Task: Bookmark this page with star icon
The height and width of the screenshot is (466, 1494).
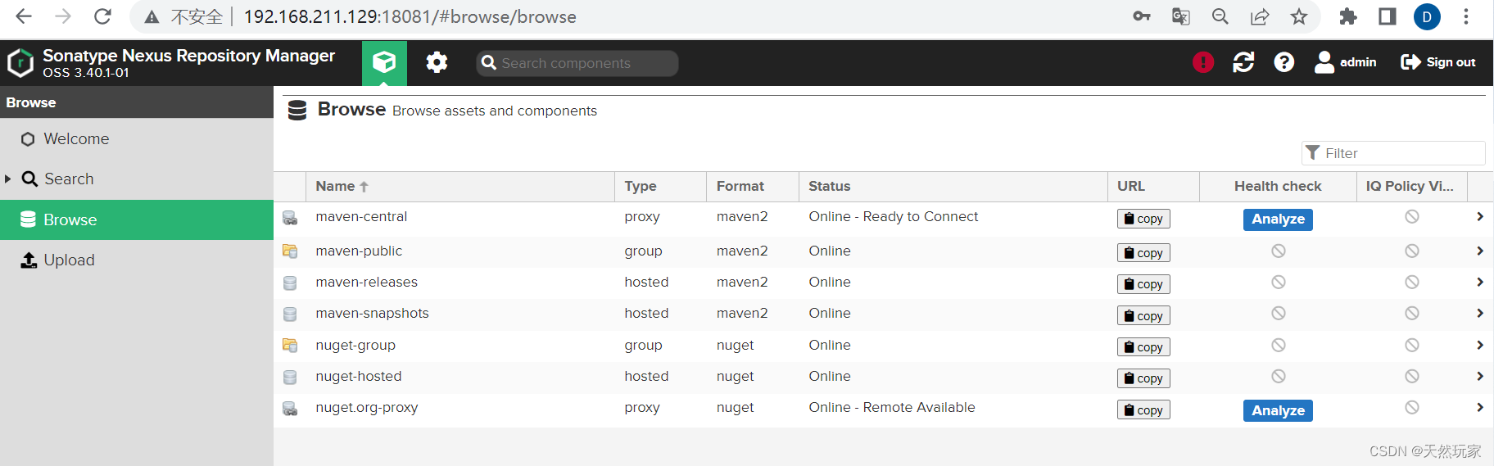Action: tap(1299, 16)
